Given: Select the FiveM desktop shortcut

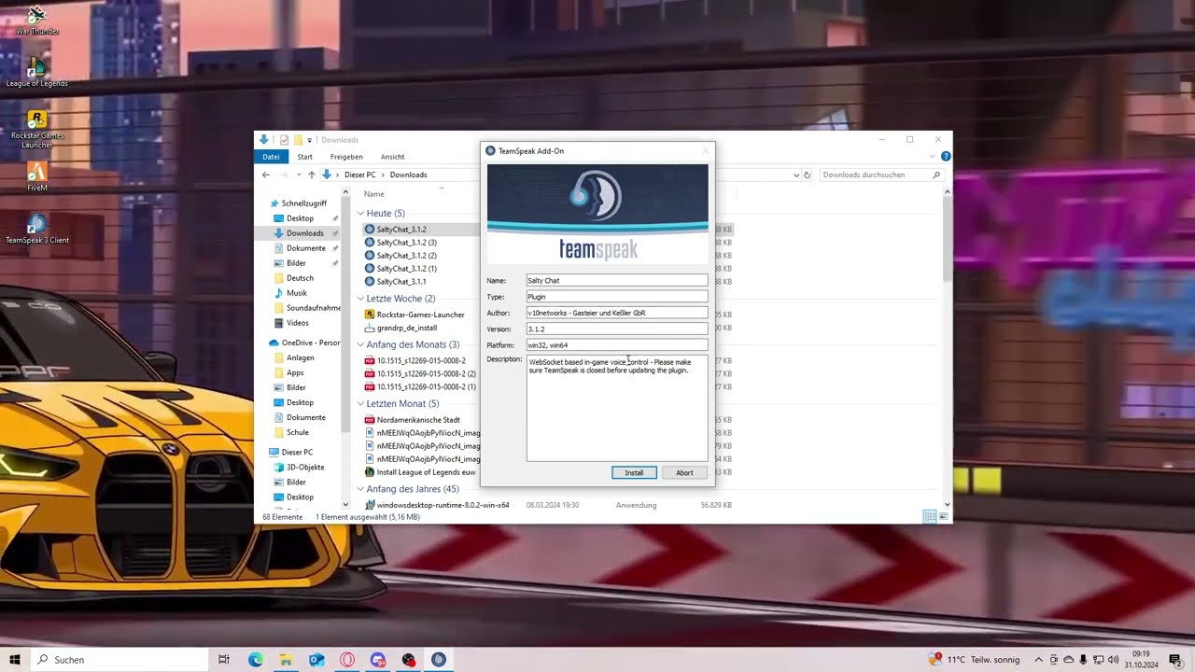Looking at the screenshot, I should coord(36,176).
